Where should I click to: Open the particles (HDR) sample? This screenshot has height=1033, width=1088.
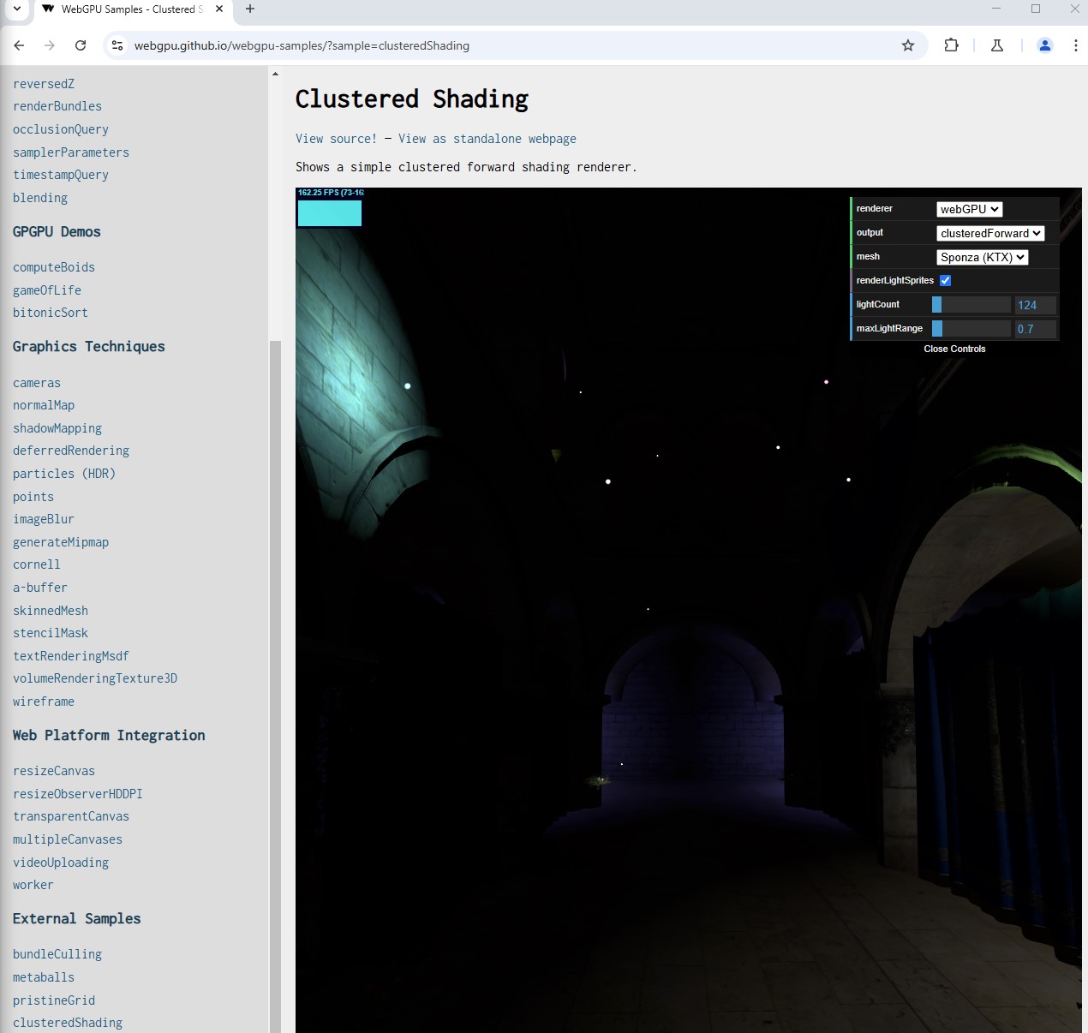(64, 474)
